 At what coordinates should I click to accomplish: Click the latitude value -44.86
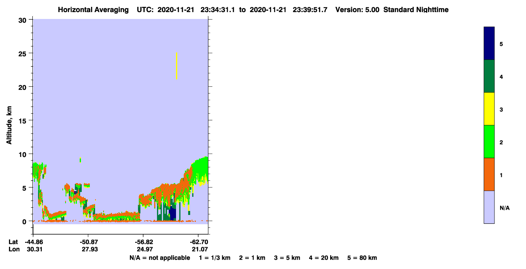coord(33,242)
